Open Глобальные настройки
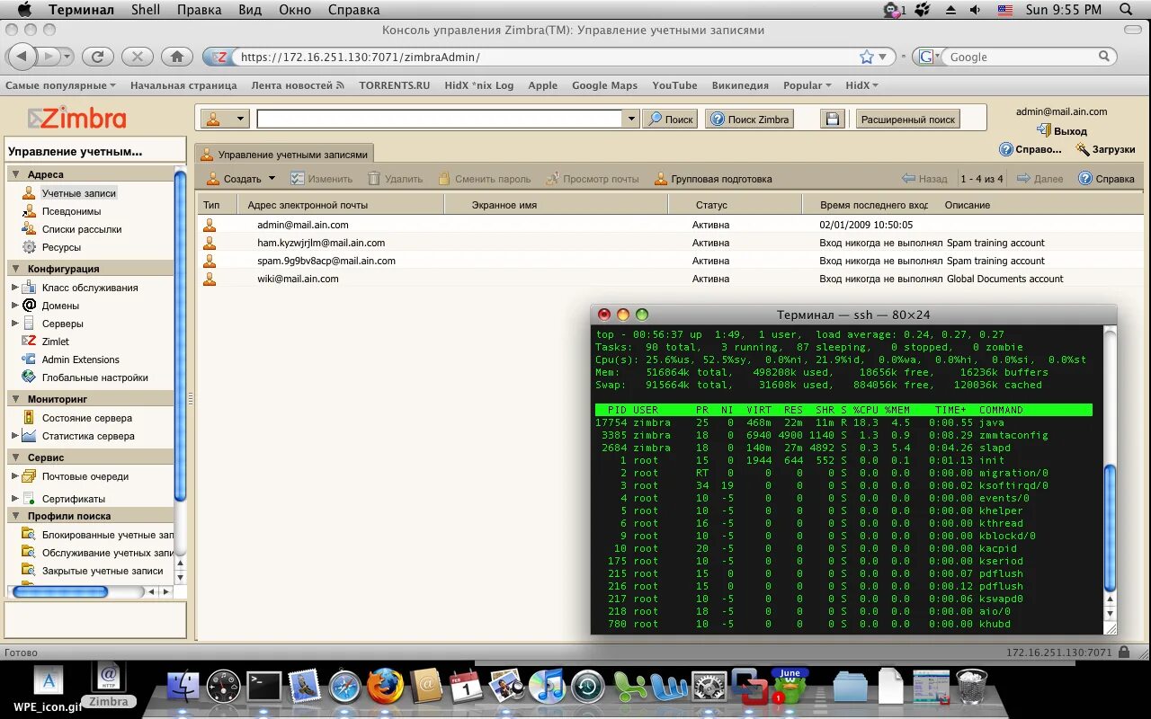Screen dimensions: 1151x719 [x=95, y=377]
